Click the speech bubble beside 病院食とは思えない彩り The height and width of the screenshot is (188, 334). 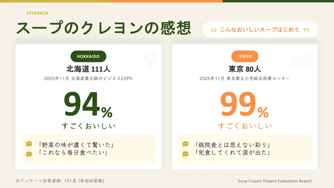(185, 144)
